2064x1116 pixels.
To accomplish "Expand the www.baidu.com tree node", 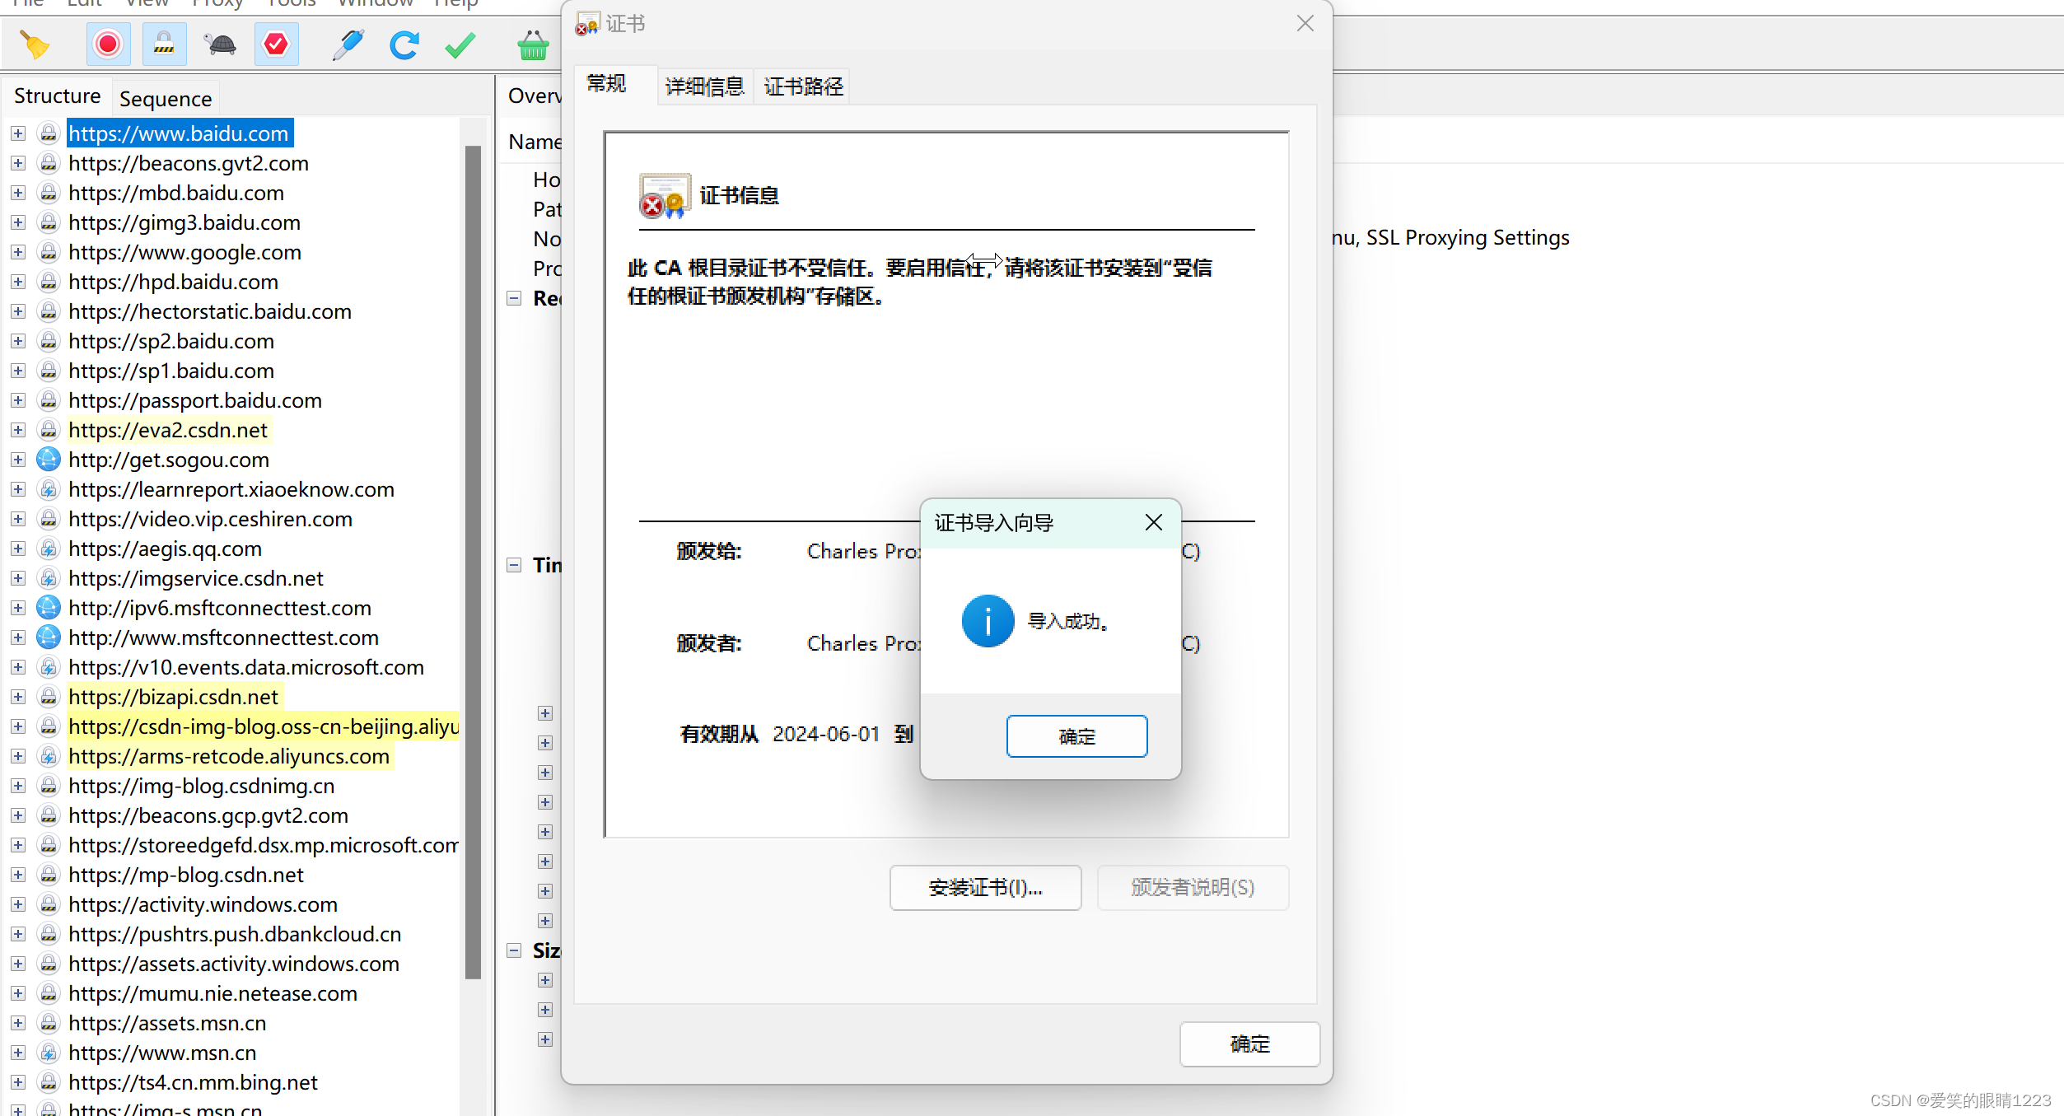I will (18, 133).
